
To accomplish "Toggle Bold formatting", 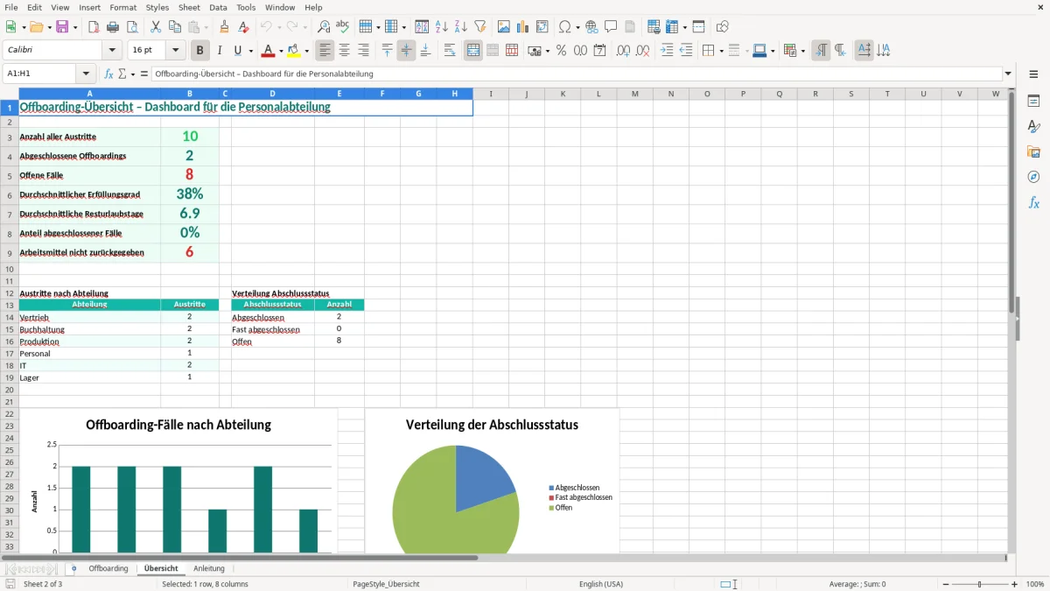I will click(x=200, y=51).
